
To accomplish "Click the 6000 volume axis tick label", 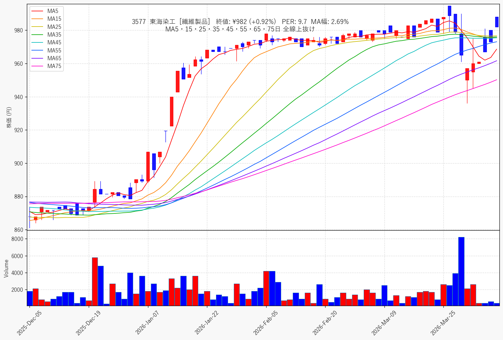I will click(17, 256).
